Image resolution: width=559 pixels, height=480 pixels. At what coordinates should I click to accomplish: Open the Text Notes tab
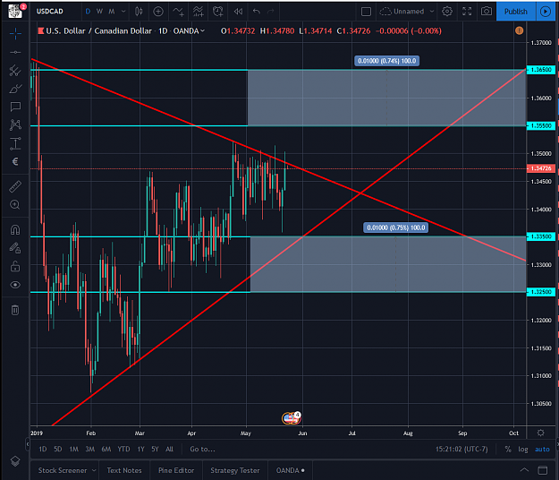pos(124,470)
